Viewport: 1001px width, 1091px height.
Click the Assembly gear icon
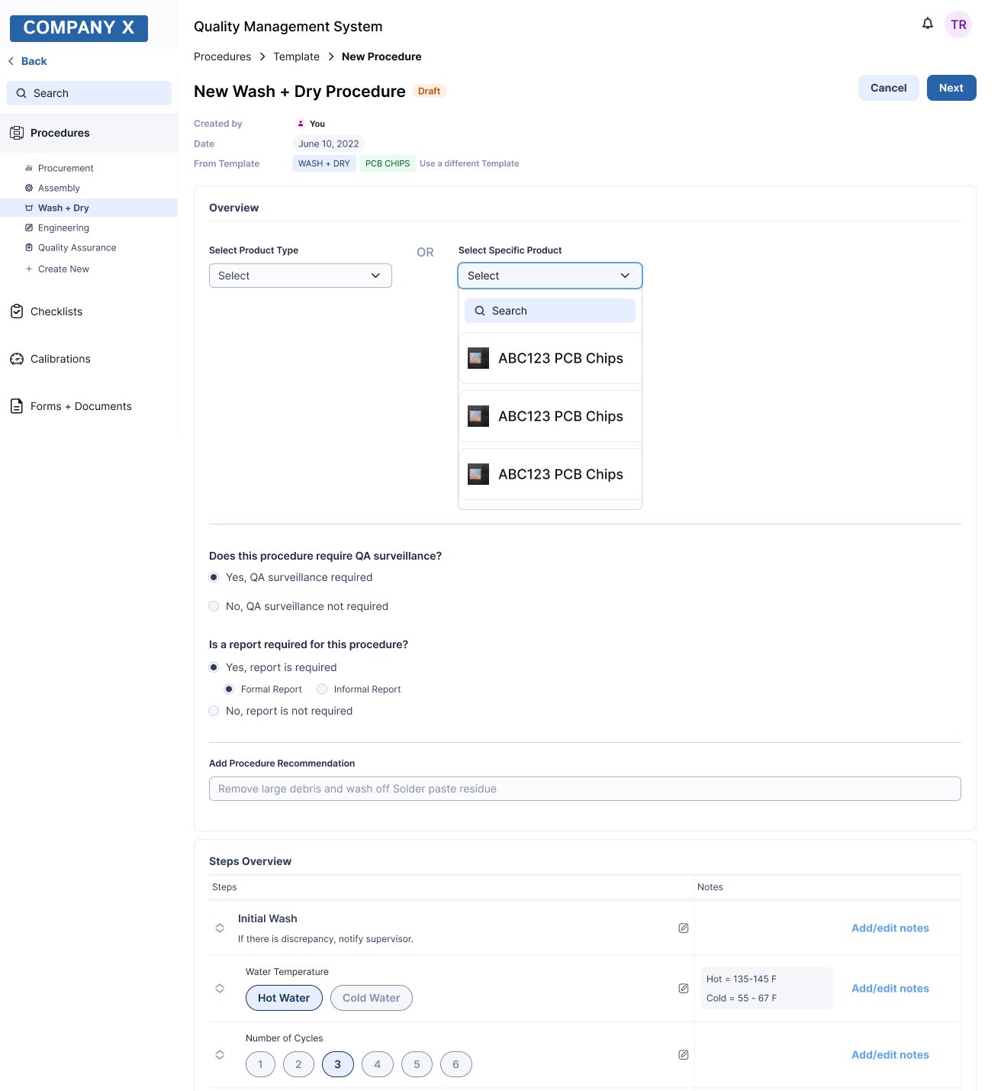(29, 188)
